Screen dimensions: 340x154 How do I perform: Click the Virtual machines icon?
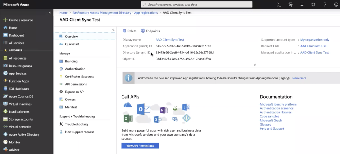point(5,104)
